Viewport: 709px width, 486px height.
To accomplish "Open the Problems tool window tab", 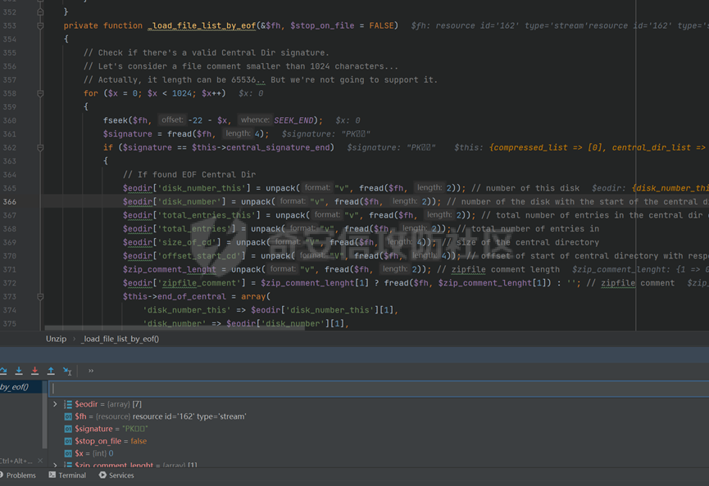I will point(20,475).
